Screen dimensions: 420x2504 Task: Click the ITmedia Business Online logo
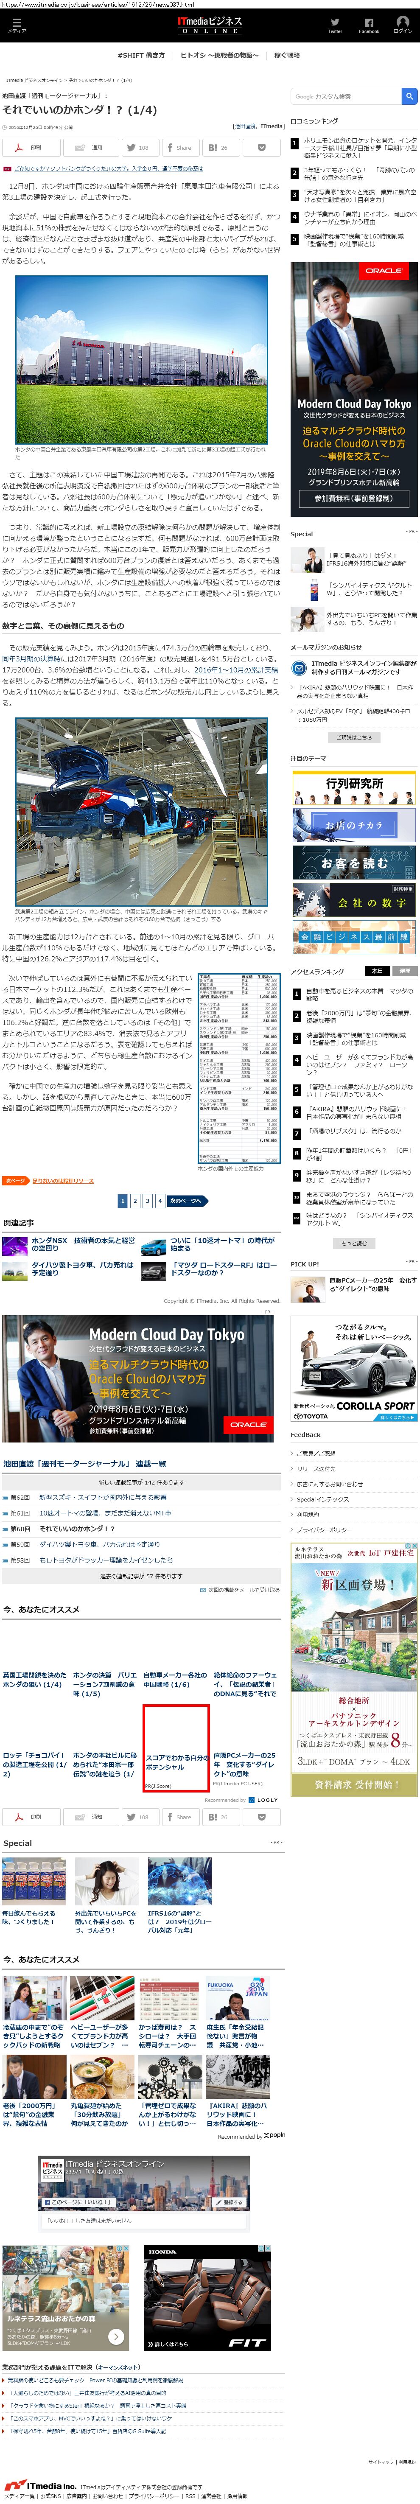pyautogui.click(x=209, y=25)
